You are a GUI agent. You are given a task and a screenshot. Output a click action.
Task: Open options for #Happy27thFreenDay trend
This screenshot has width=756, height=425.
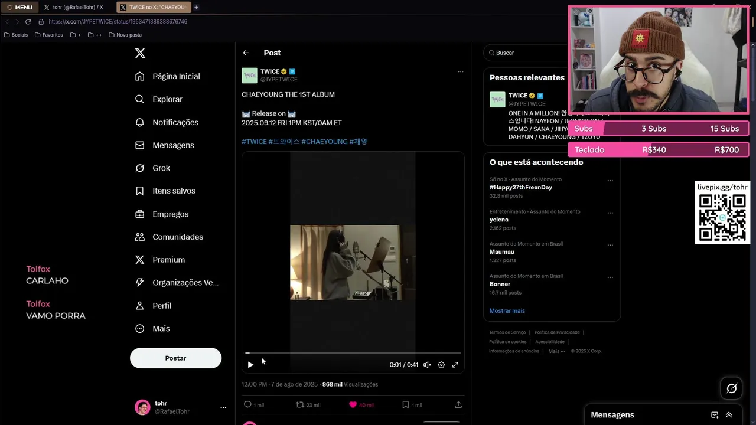tap(610, 181)
